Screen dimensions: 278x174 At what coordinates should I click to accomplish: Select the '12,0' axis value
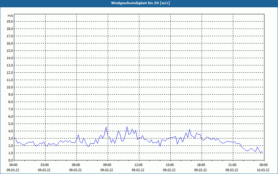tap(10, 73)
